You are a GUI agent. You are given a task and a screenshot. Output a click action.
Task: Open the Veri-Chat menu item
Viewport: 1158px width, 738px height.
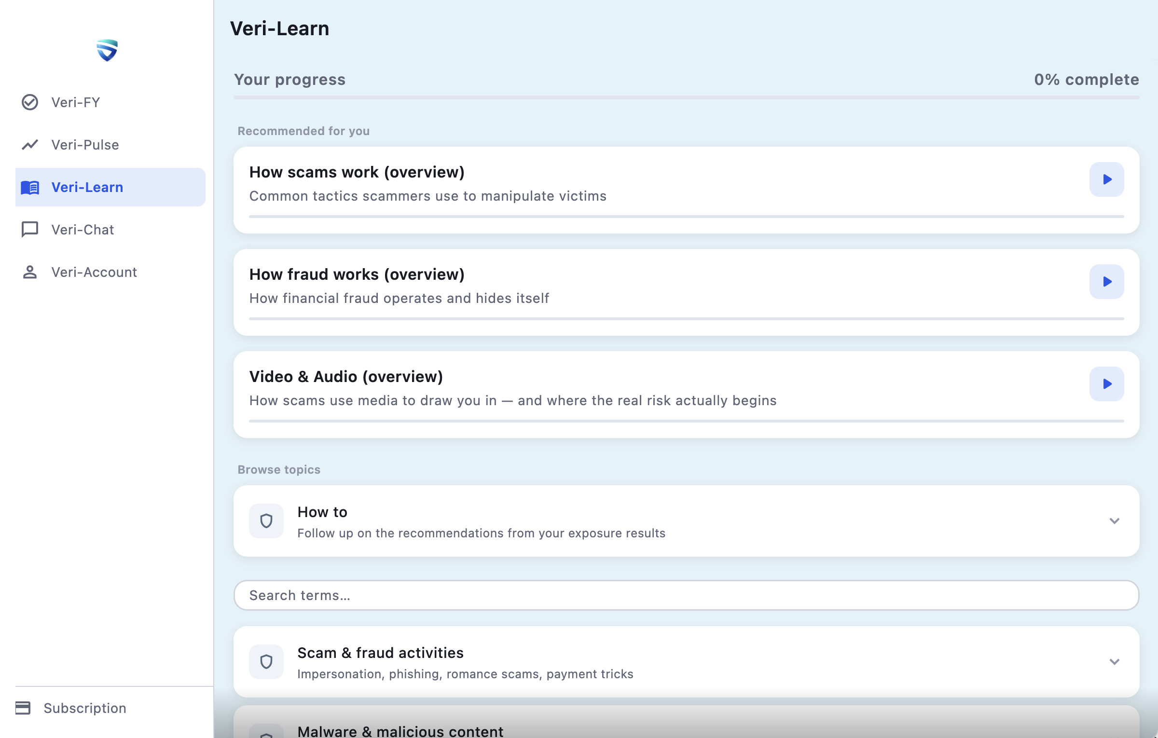coord(110,230)
